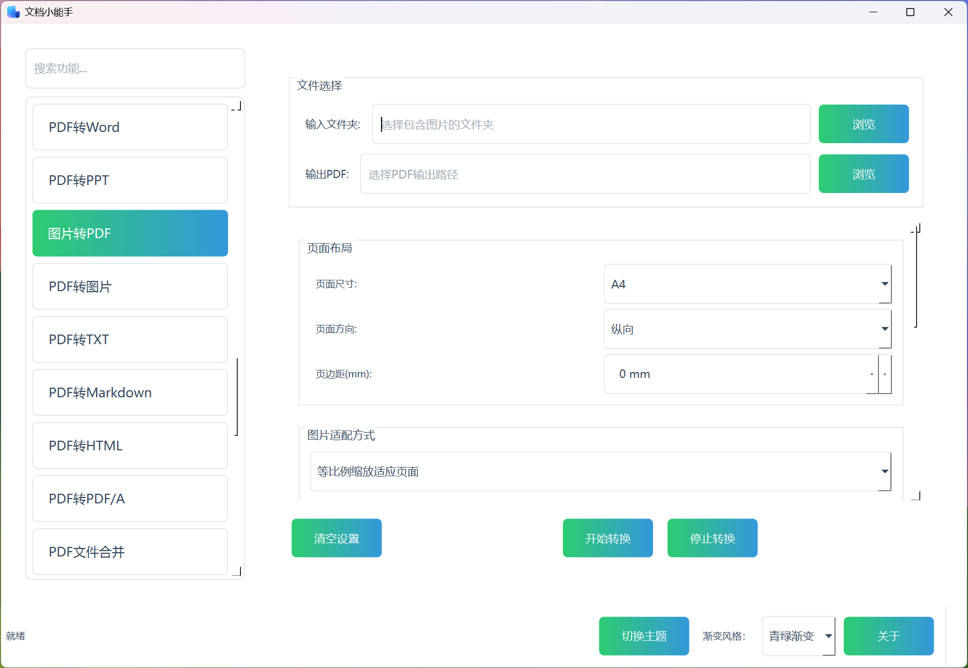Image resolution: width=968 pixels, height=668 pixels.
Task: Click the 页边距 spin box stepper
Action: coord(884,374)
